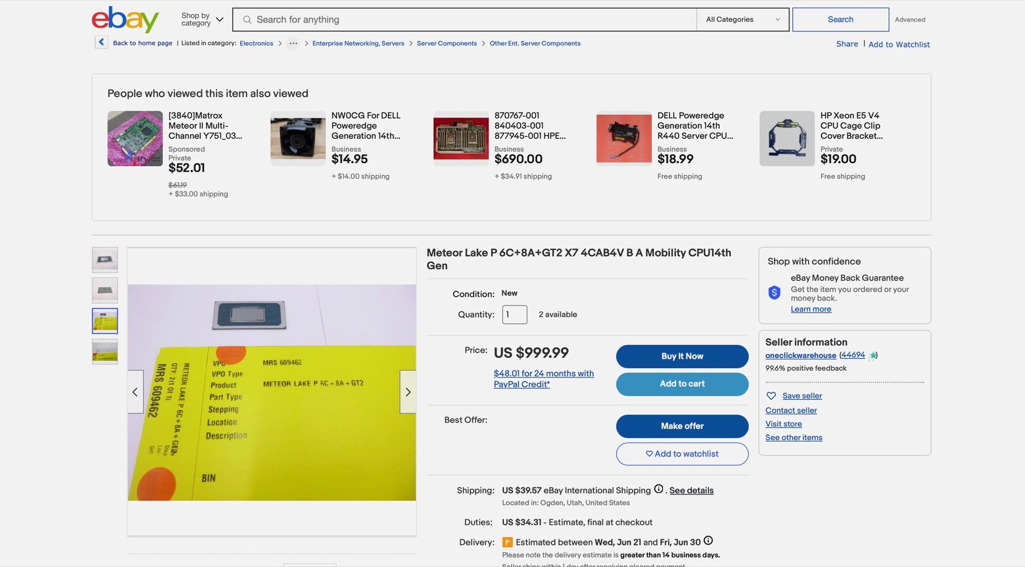Open delivery estimate info icon
1025x567 pixels.
(708, 541)
